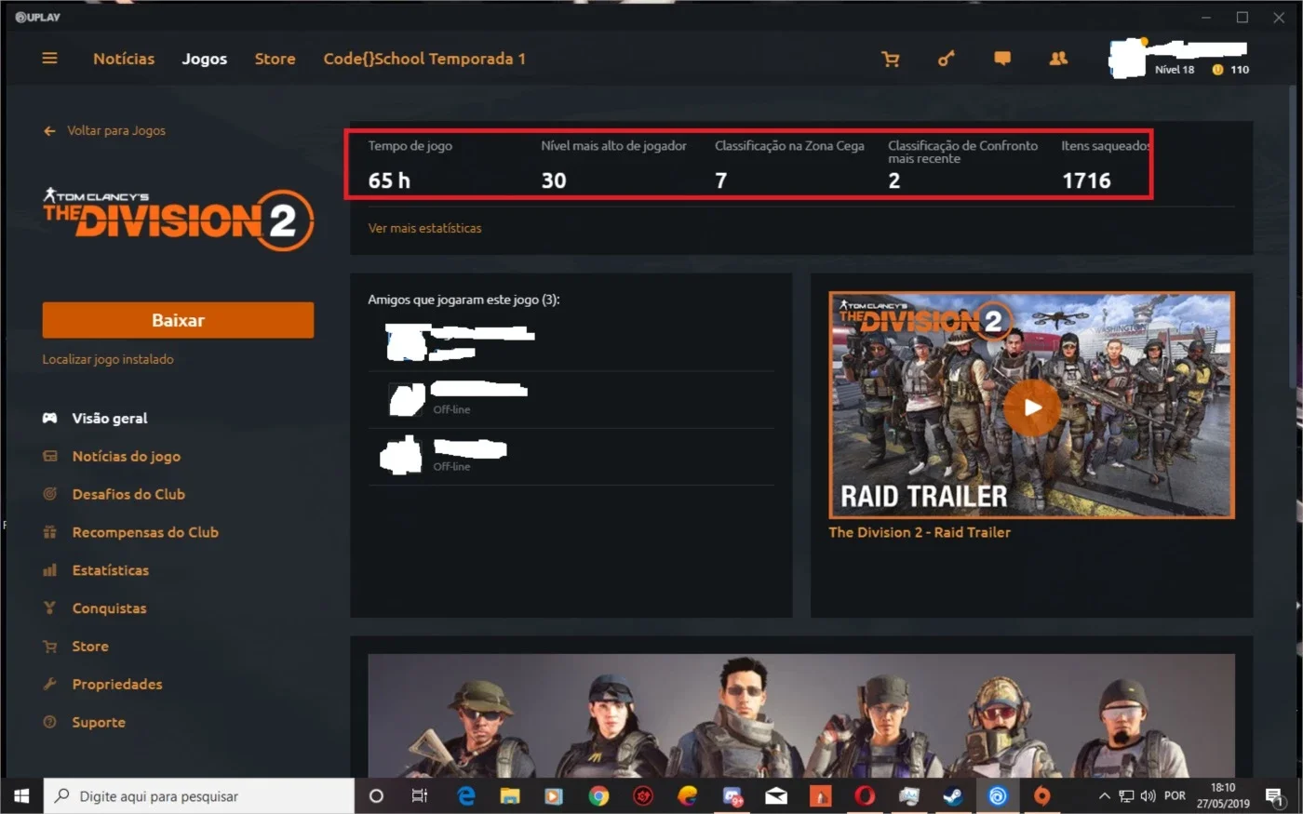The height and width of the screenshot is (814, 1303).
Task: Click the gamepad icon beside Visão geral
Action: pos(50,419)
